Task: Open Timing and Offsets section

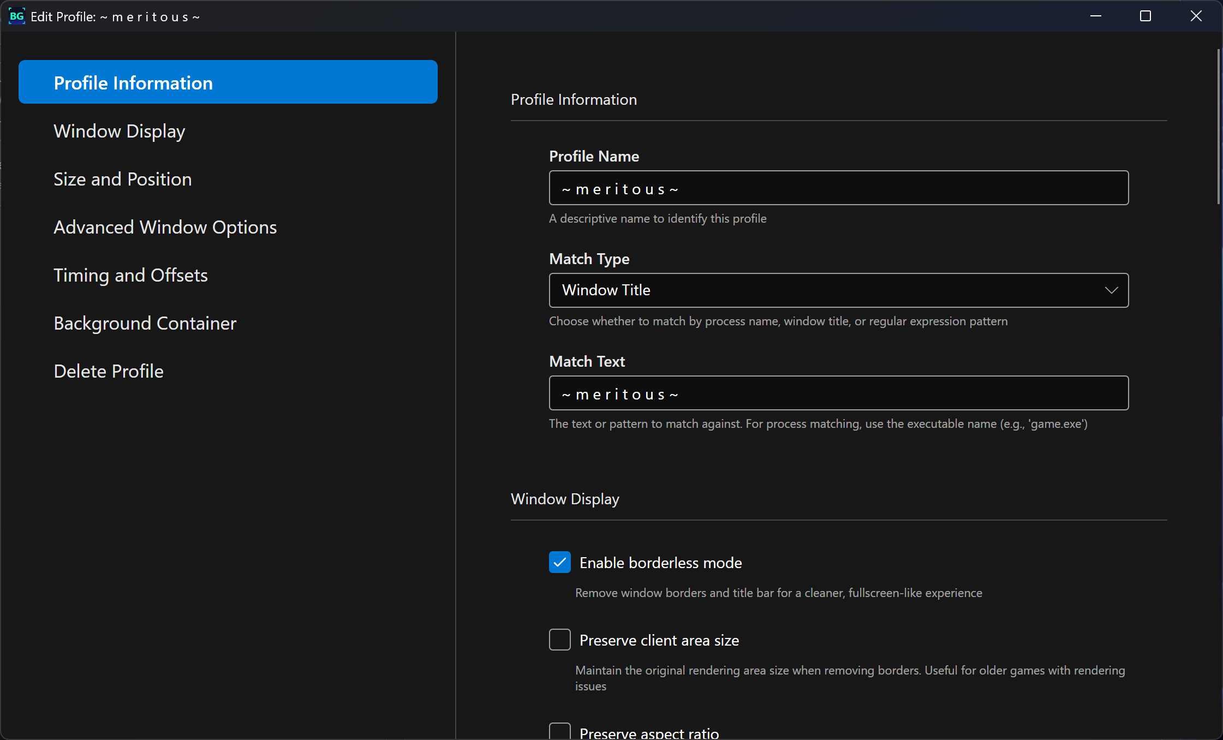Action: click(130, 275)
